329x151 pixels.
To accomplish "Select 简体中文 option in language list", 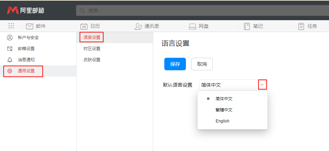I will (224, 99).
